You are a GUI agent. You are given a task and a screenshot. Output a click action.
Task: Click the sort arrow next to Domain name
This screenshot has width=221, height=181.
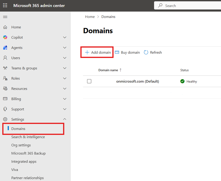pyautogui.click(x=120, y=70)
